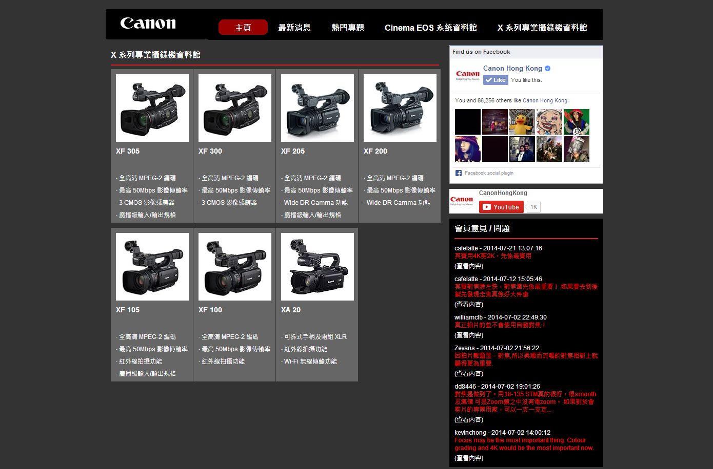
Task: Open 查看內容 for Zevans comment
Action: click(469, 374)
